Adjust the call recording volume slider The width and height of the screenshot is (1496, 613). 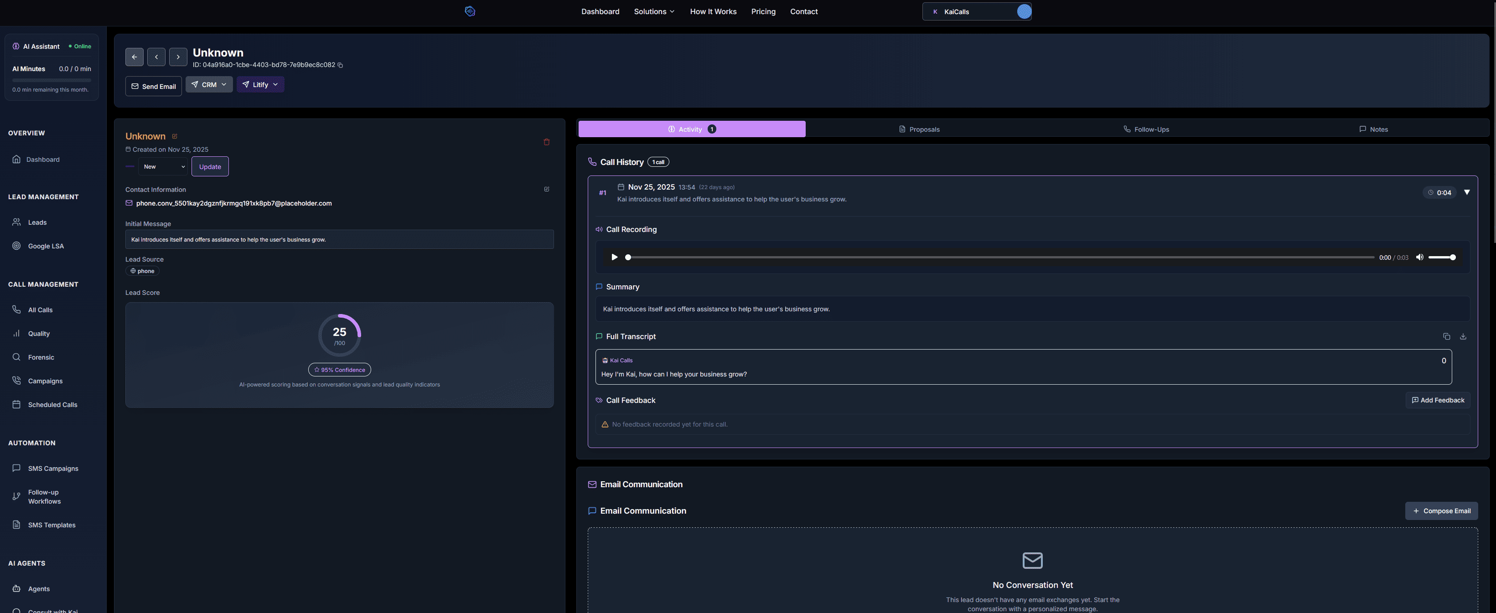1441,257
